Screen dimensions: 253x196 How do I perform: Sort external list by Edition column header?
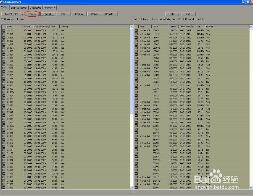click(173, 27)
